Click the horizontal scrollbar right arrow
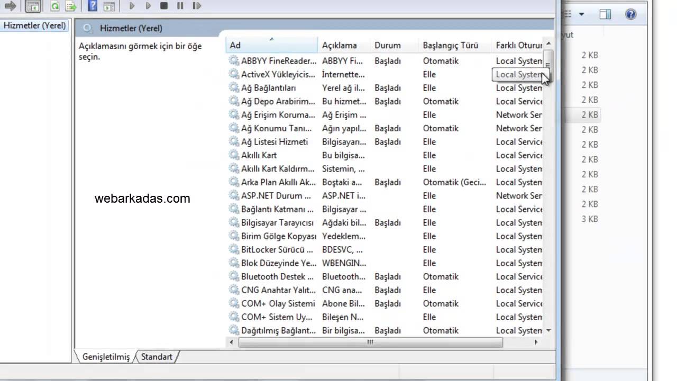This screenshot has height=381, width=677. point(536,342)
